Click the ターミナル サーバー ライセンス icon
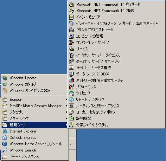This screenshot has height=161, width=166. click(x=71, y=55)
